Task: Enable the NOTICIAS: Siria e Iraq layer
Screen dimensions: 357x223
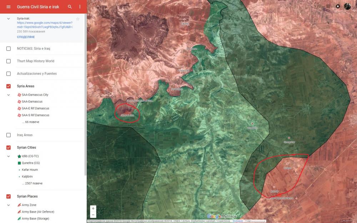Action: pyautogui.click(x=9, y=49)
